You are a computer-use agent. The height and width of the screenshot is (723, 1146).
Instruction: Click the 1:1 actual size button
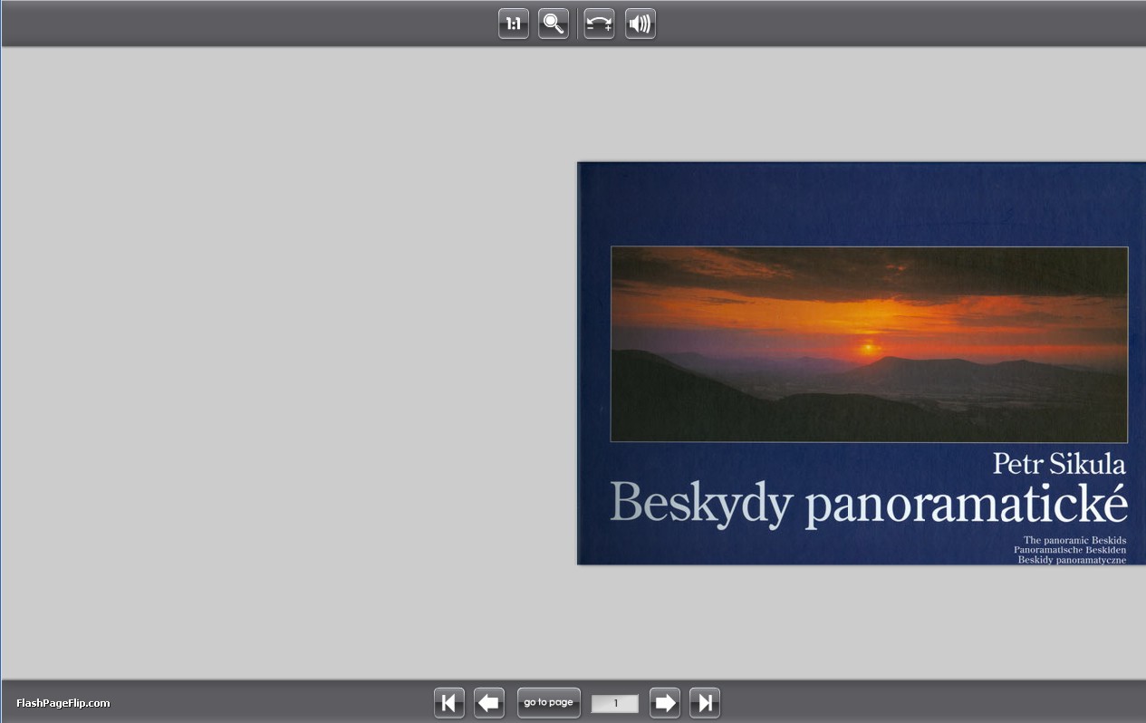(x=514, y=24)
